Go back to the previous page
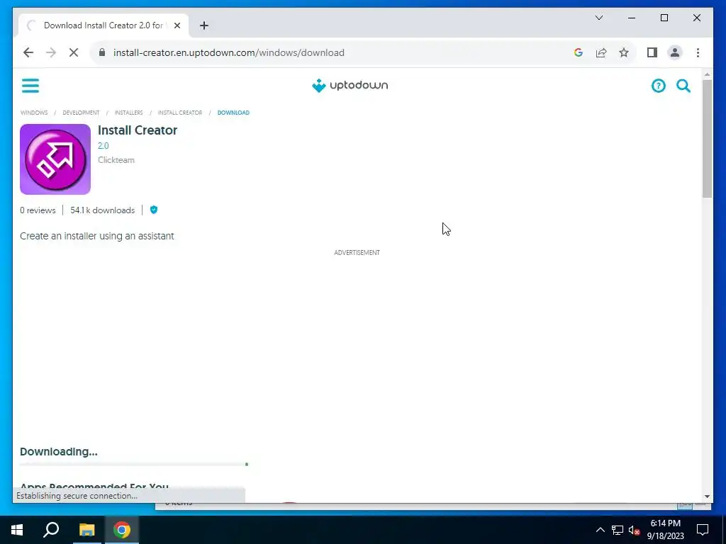The width and height of the screenshot is (726, 544). pyautogui.click(x=28, y=52)
